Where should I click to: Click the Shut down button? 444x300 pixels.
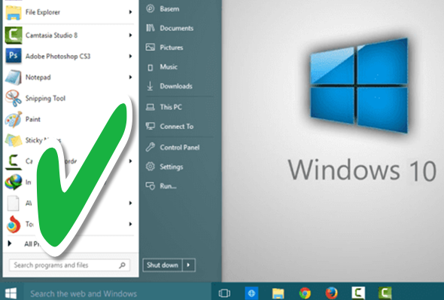[163, 265]
